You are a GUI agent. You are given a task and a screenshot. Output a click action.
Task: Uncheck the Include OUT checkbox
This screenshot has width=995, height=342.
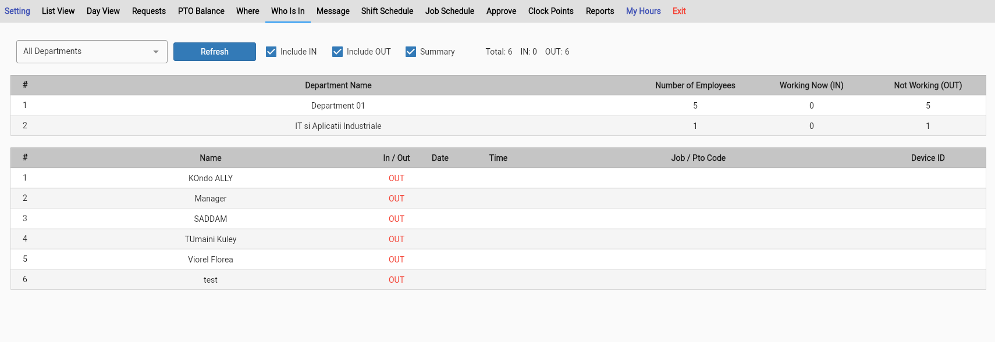[x=337, y=52]
